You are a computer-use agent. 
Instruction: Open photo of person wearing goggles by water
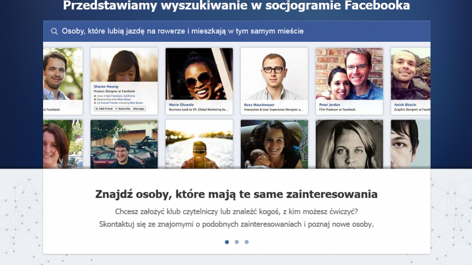pos(199,144)
